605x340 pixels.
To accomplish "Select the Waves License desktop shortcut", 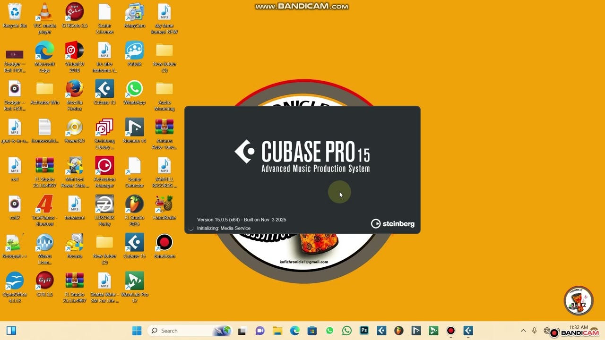I will pos(44,249).
